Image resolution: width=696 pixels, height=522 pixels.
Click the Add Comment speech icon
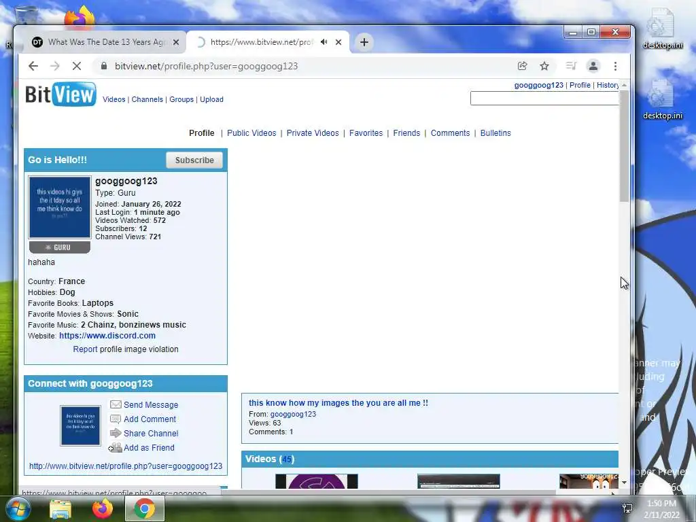116,419
